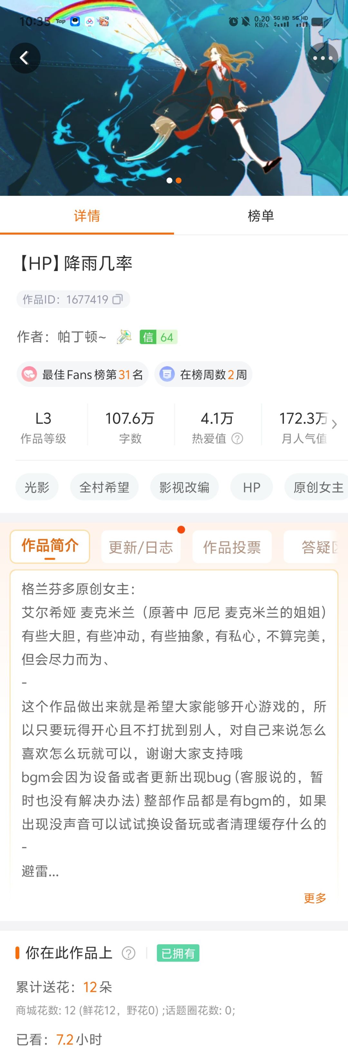This screenshot has width=348, height=1061.
Task: Open the 作品投票 section tab
Action: 232,547
